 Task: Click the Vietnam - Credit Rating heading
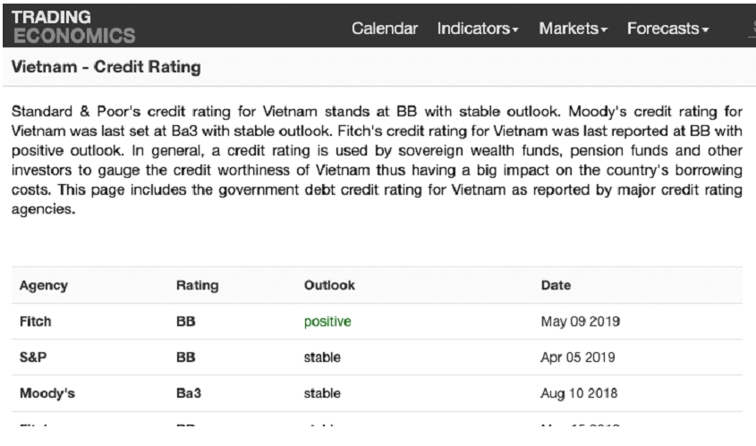(106, 66)
